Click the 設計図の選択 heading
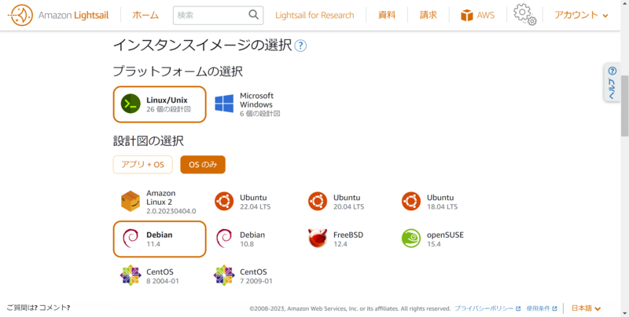Viewport: 629px width, 317px height. pyautogui.click(x=149, y=141)
